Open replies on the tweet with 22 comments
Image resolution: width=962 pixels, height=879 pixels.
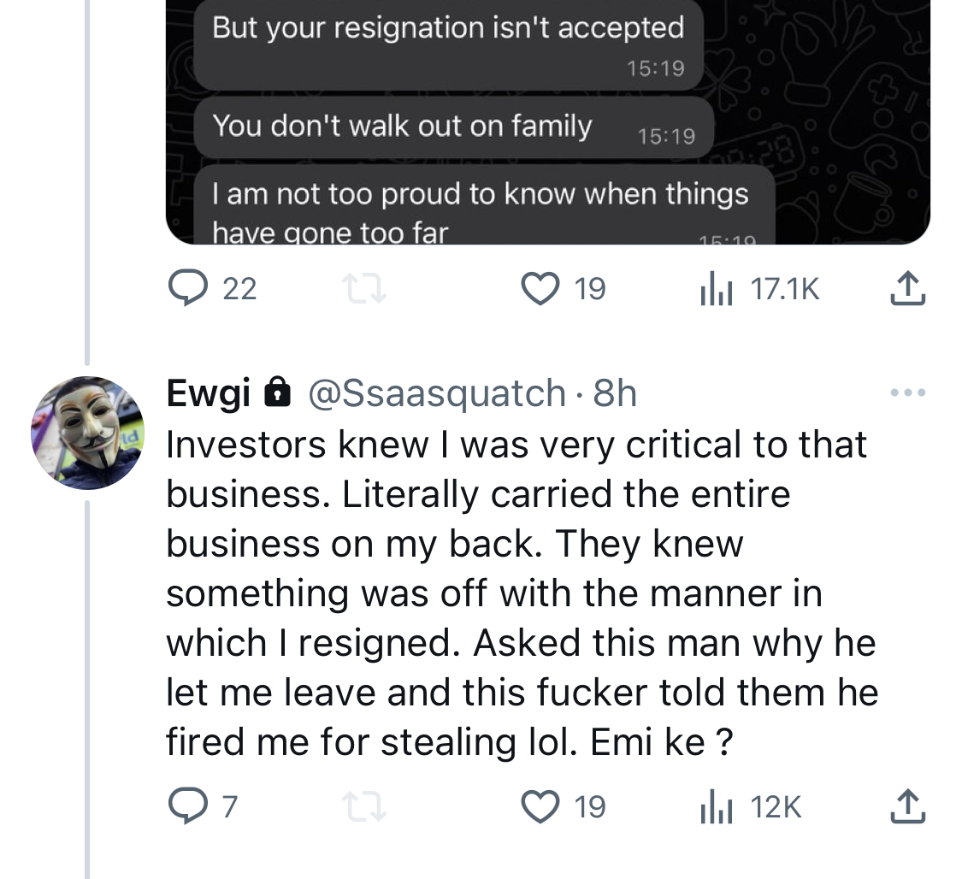212,288
